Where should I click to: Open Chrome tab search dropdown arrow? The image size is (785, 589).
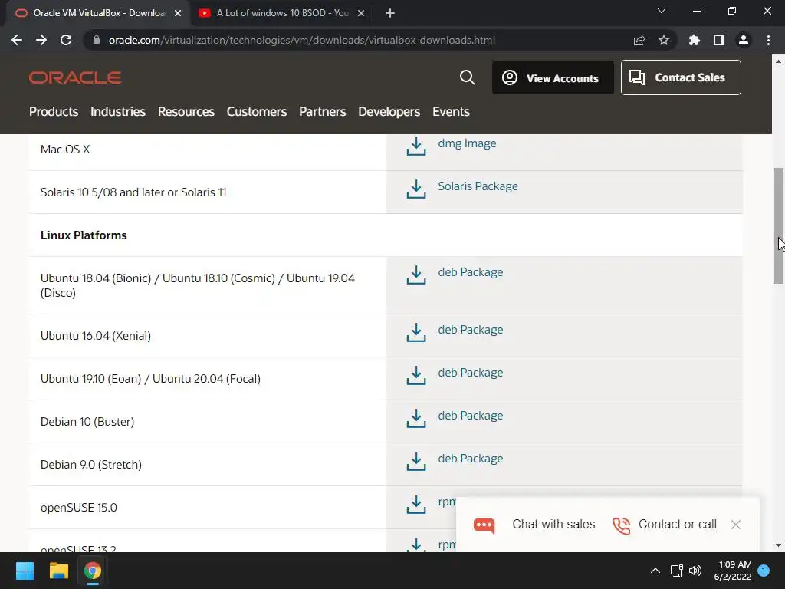pyautogui.click(x=662, y=11)
